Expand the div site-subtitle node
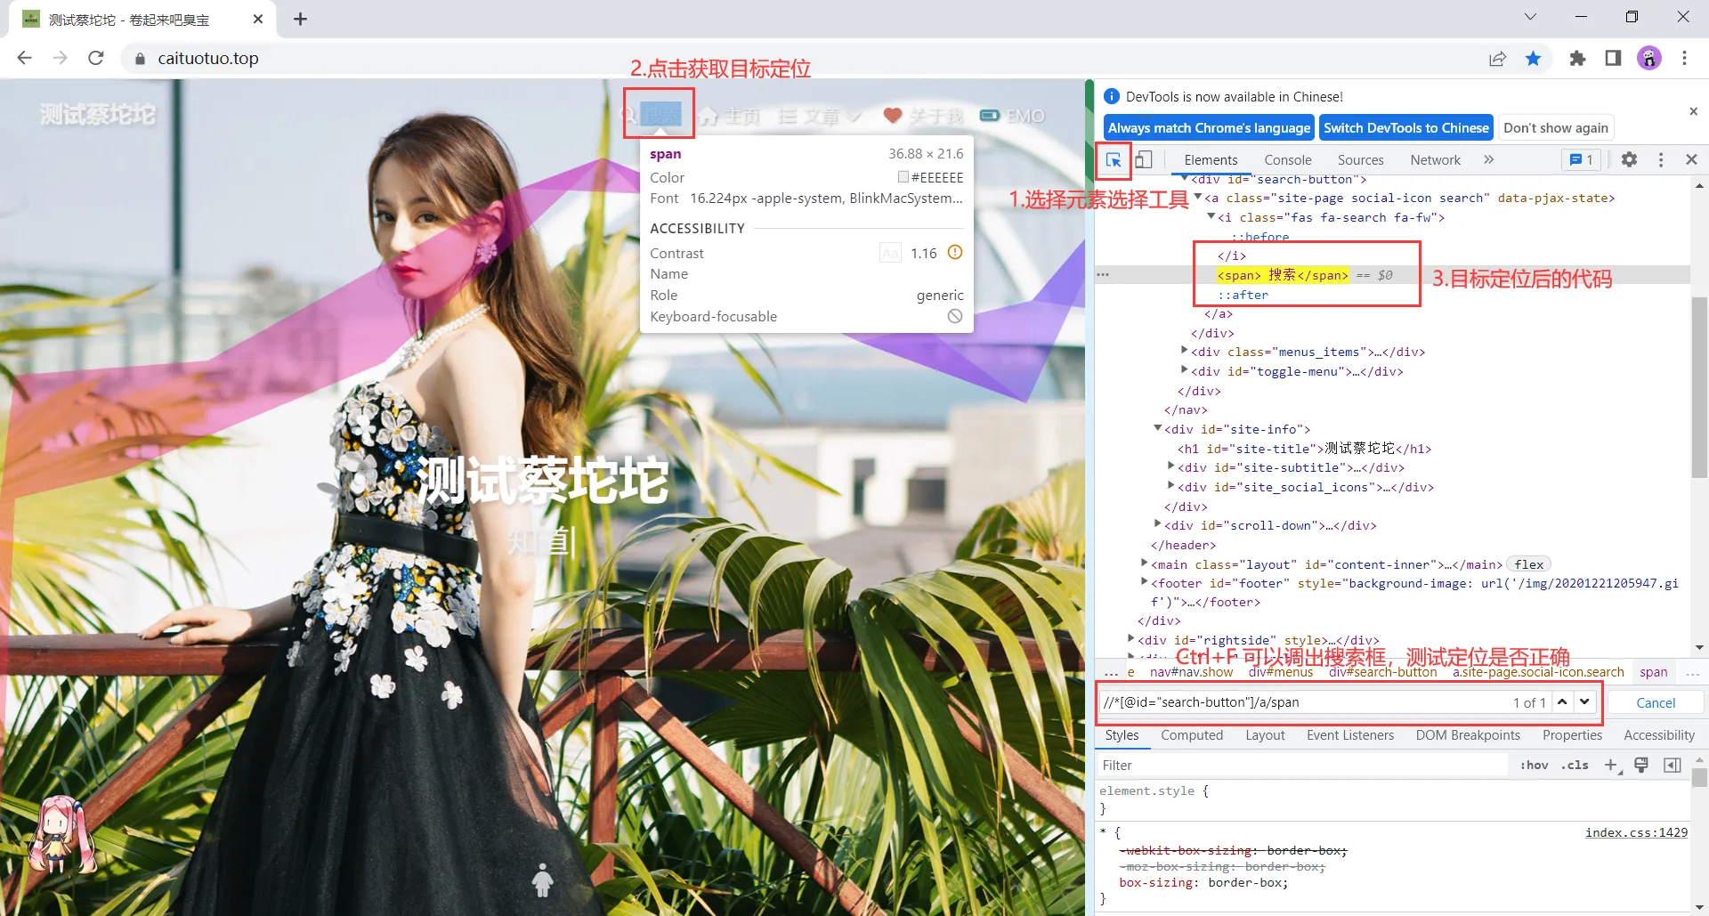Viewport: 1709px width, 916px height. point(1171,466)
